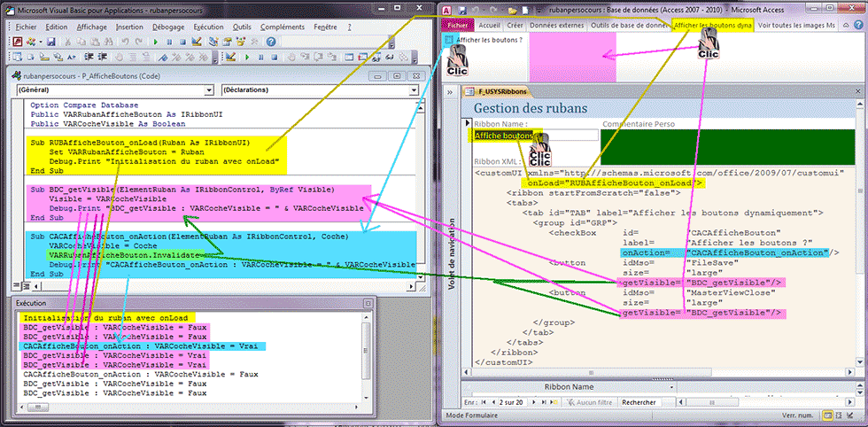
Task: Open the Object Browser icon
Action: coord(241,43)
